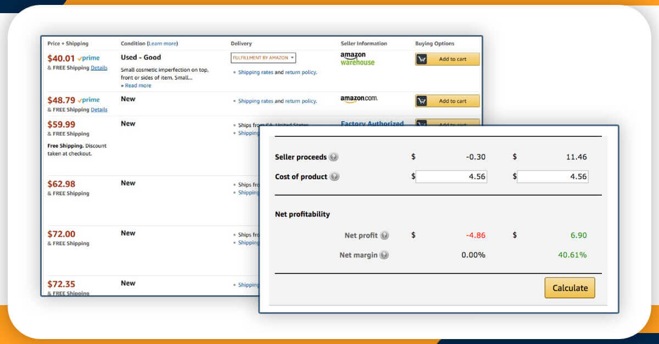Focus the Cost of product field under 11.46

[x=552, y=176]
